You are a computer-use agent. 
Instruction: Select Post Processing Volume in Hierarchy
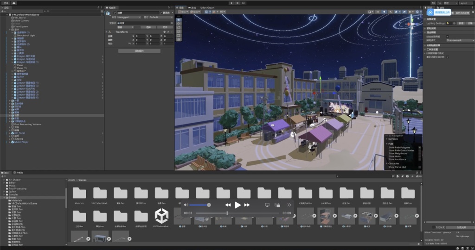point(27,124)
